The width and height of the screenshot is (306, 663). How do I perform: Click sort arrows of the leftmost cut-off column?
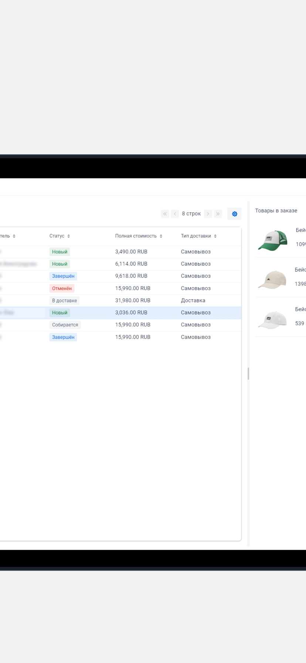click(x=14, y=236)
